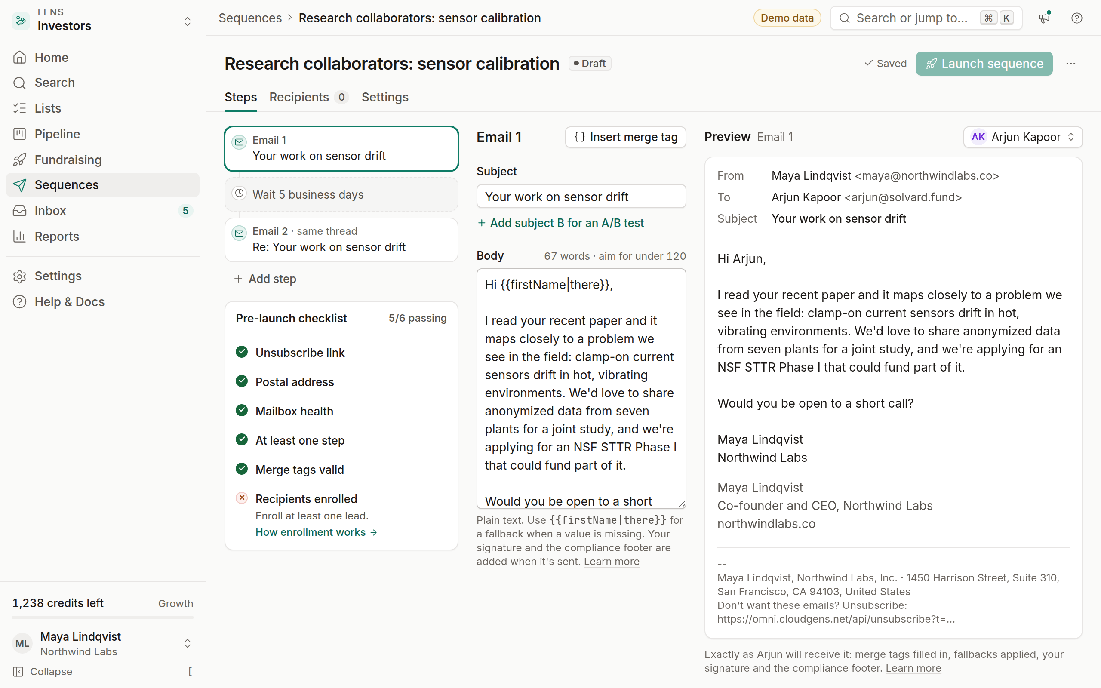1101x688 pixels.
Task: Go to Home in the sidebar
Action: (103, 57)
